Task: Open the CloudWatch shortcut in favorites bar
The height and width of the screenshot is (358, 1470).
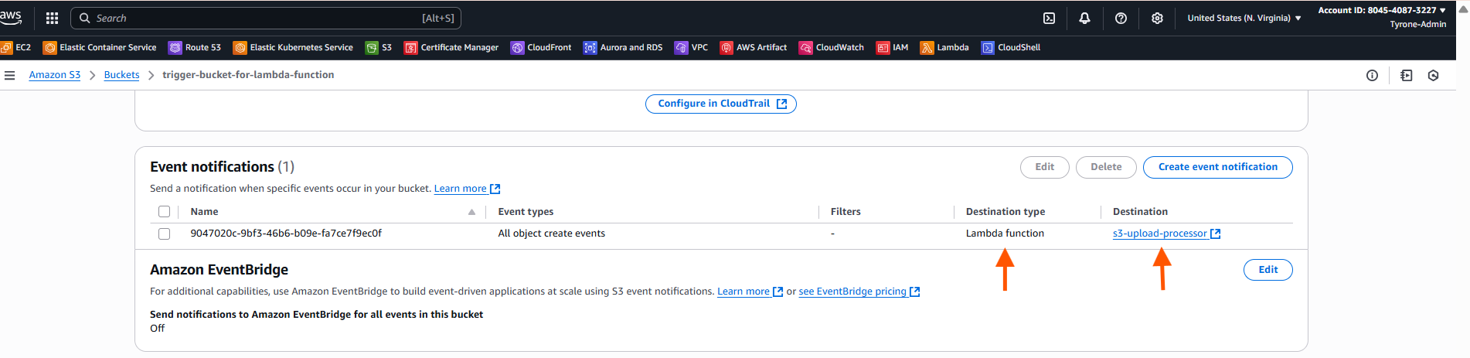Action: 832,47
